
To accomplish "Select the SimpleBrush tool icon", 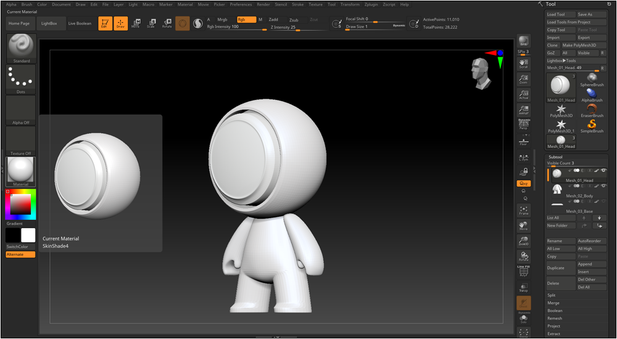I will coord(591,125).
